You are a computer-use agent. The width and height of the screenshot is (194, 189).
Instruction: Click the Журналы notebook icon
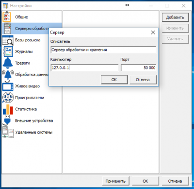click(8, 52)
